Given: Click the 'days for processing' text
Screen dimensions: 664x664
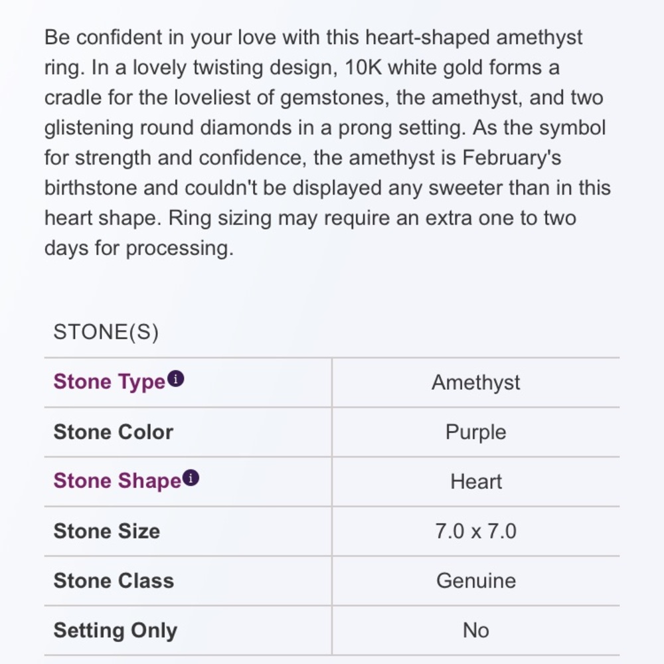Looking at the screenshot, I should (139, 248).
